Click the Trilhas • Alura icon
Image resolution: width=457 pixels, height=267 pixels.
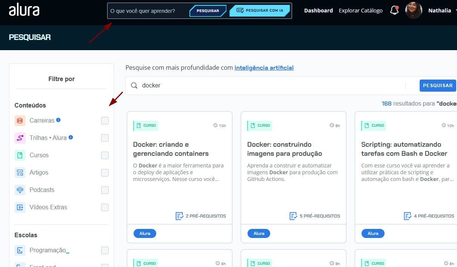click(x=20, y=138)
